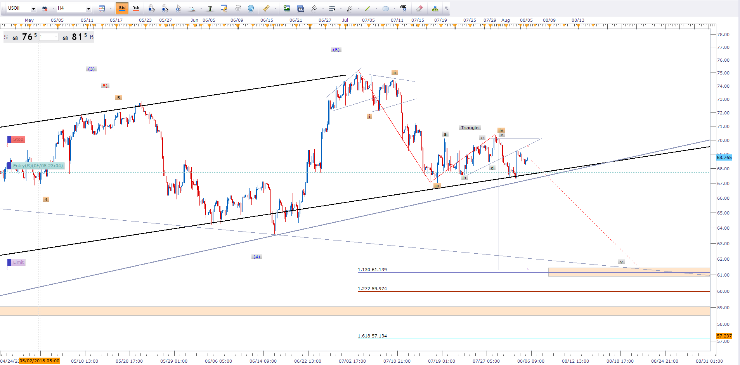740x365 pixels.
Task: Select the ruler measurement tool
Action: point(266,8)
